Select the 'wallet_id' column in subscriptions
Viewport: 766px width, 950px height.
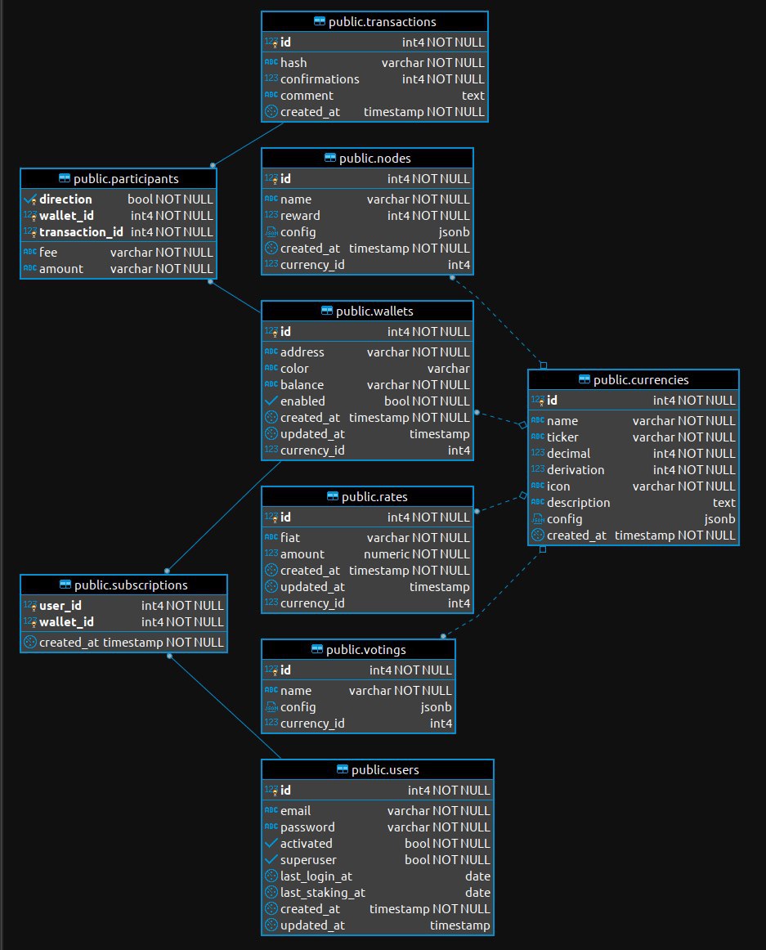tap(123, 621)
